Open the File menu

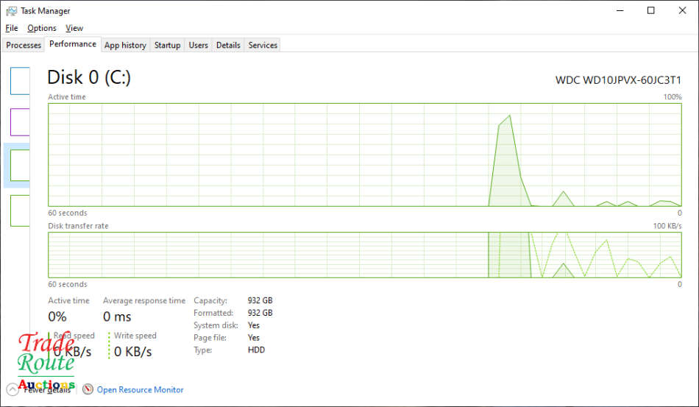click(x=11, y=28)
